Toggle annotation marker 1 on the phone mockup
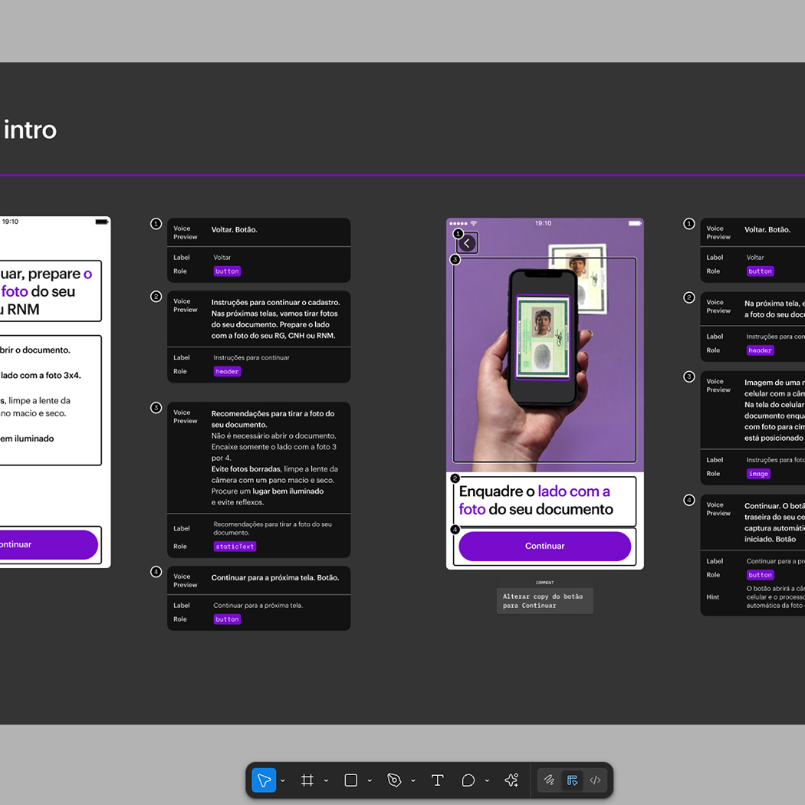 (x=458, y=234)
